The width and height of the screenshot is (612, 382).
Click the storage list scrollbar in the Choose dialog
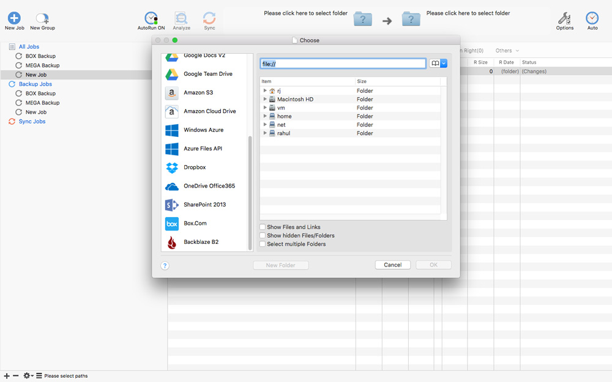250,193
